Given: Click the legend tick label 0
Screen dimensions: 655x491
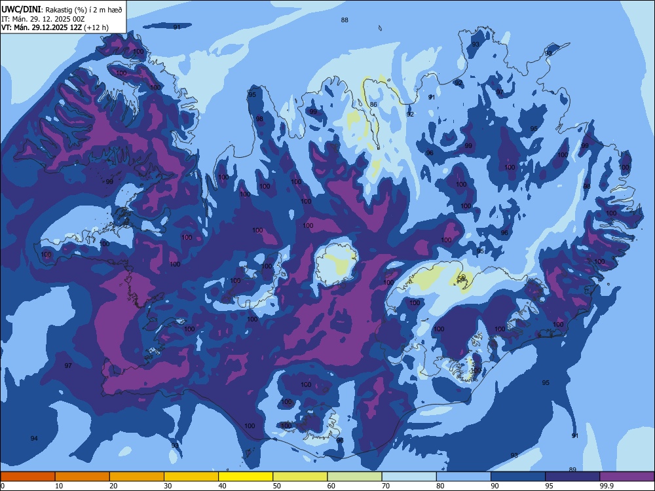Looking at the screenshot, I should (x=3, y=486).
